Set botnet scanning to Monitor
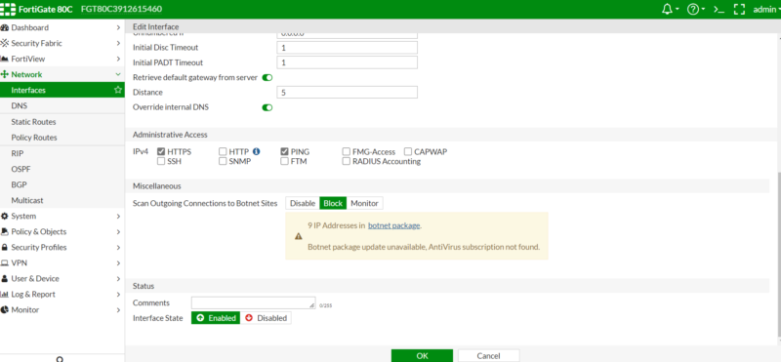Image resolution: width=781 pixels, height=362 pixels. 364,203
